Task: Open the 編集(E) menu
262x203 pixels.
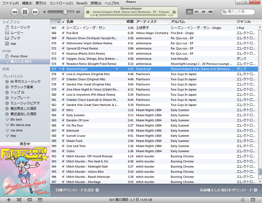Action: (x=27, y=3)
